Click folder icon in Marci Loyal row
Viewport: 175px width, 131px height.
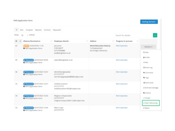24,110
